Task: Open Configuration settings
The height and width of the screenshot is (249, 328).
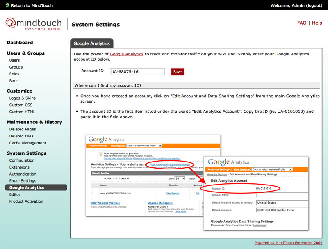Action: click(x=22, y=160)
